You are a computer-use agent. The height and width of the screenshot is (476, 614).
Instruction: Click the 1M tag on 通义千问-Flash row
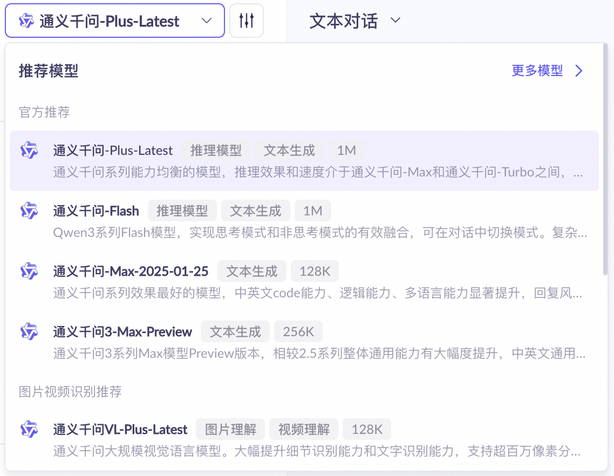coord(313,211)
